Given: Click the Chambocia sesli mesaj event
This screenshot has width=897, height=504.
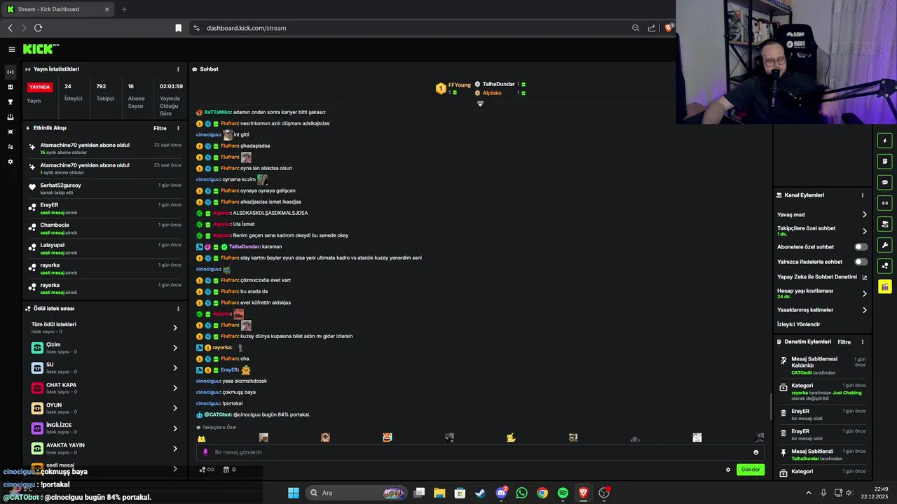Looking at the screenshot, I should click(104, 229).
